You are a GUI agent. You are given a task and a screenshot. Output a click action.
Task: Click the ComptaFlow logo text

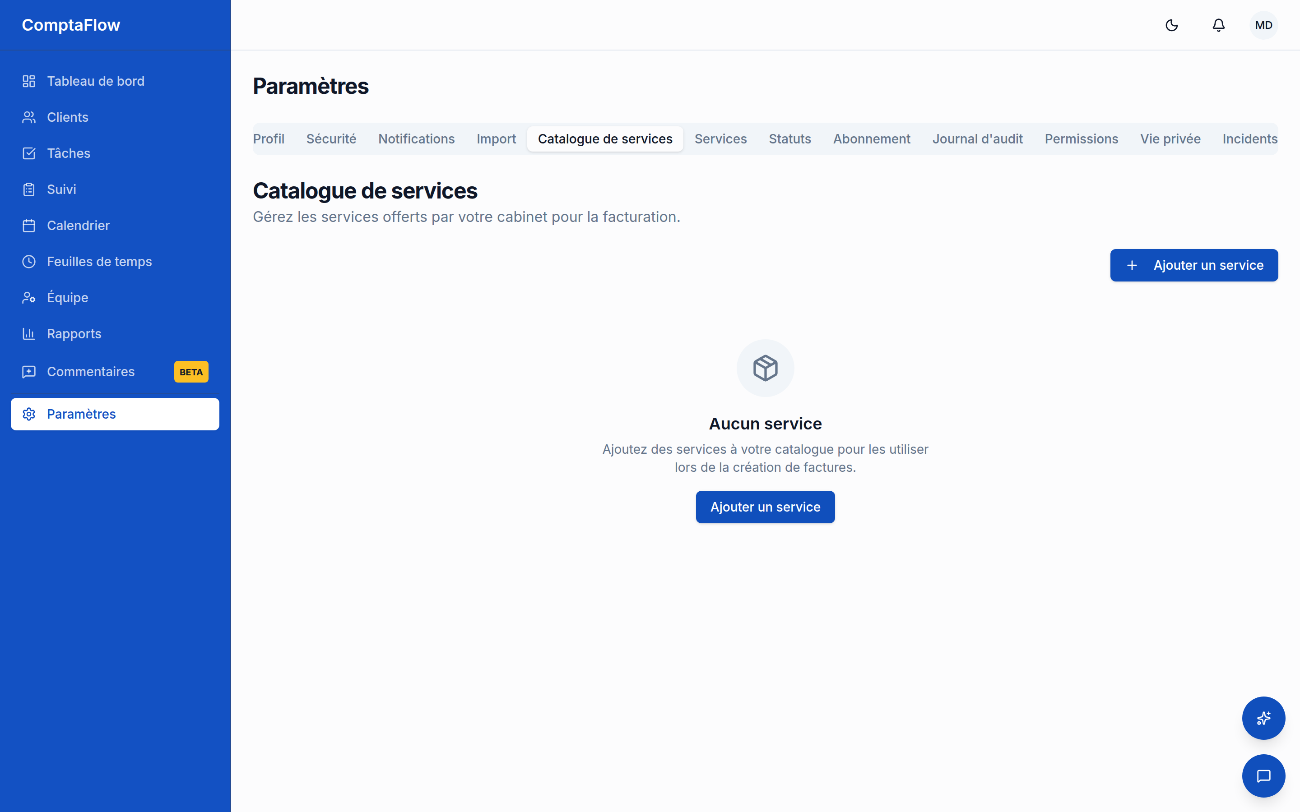[x=71, y=25]
